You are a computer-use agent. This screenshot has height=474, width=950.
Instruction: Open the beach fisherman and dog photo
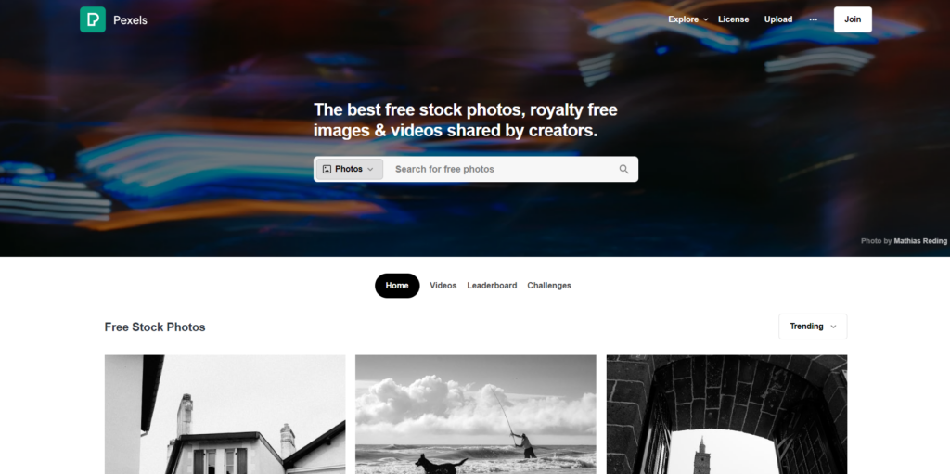[476, 415]
